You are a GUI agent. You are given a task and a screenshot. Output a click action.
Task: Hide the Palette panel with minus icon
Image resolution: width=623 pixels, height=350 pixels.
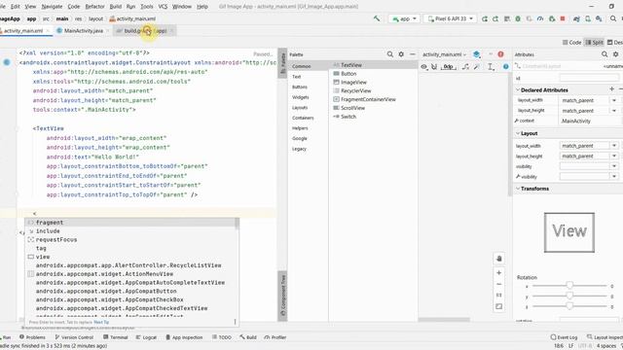point(413,54)
